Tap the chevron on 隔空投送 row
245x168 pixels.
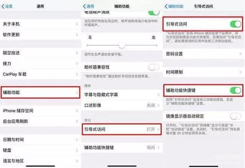(x=77, y=53)
